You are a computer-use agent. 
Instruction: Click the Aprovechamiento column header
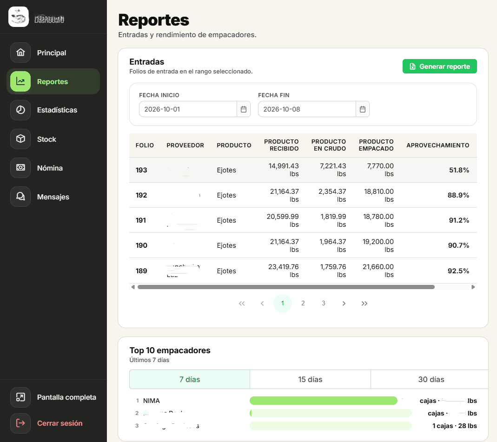click(438, 145)
